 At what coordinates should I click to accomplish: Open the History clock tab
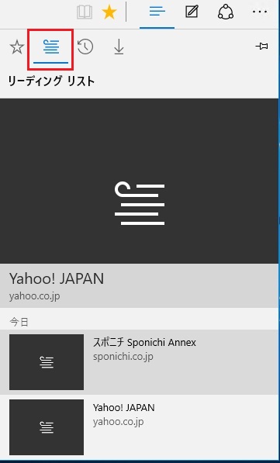(x=85, y=47)
